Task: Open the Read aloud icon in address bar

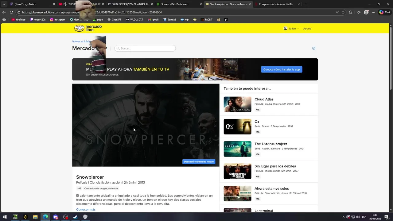Action: [x=337, y=12]
